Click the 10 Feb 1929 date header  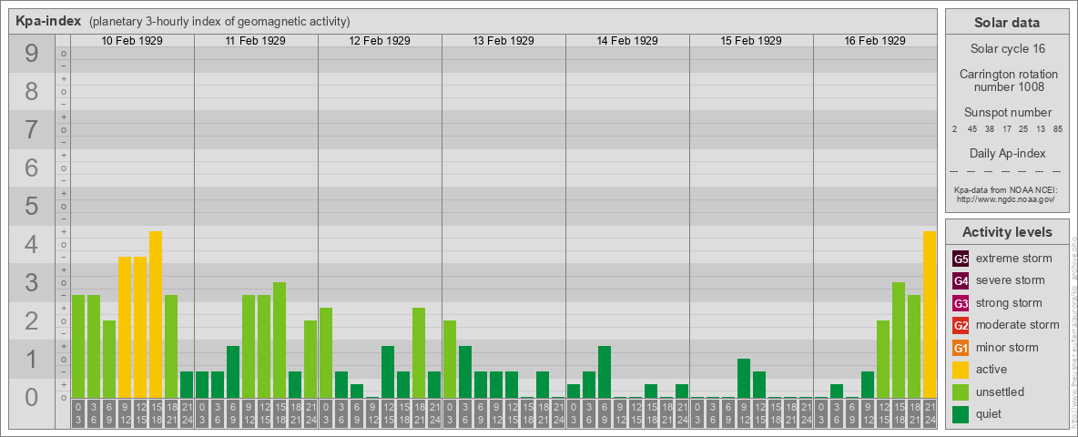coord(132,41)
